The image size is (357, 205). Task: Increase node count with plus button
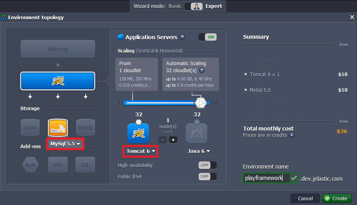173,140
